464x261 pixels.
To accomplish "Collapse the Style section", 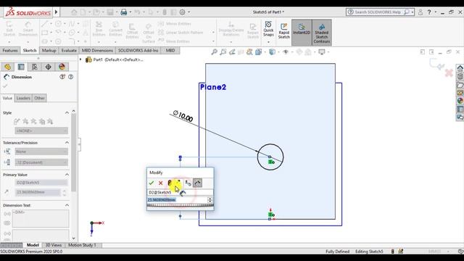I will coord(67,113).
